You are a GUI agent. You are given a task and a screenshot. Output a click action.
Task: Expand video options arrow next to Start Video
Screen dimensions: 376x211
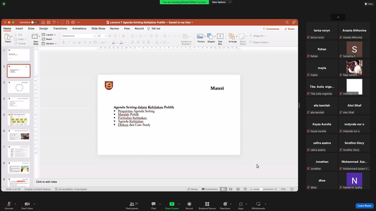coord(34,204)
